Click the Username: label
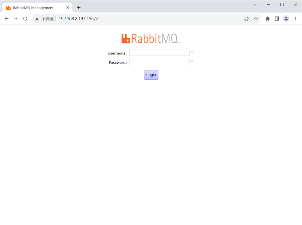302x225 pixels. tap(117, 53)
